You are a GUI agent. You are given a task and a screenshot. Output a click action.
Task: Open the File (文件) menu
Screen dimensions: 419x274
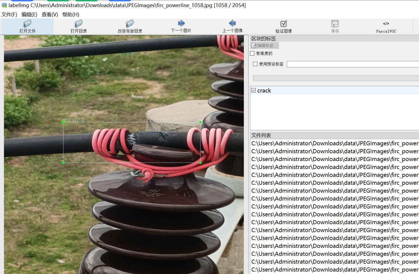[x=9, y=14]
